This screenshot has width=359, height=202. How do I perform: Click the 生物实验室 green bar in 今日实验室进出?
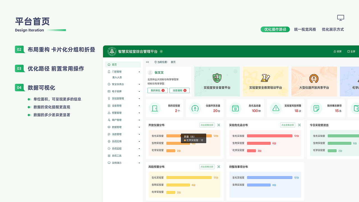(339, 143)
